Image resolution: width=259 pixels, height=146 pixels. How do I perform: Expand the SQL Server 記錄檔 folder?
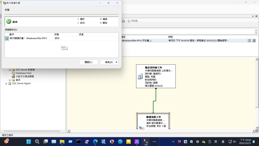click(10, 70)
